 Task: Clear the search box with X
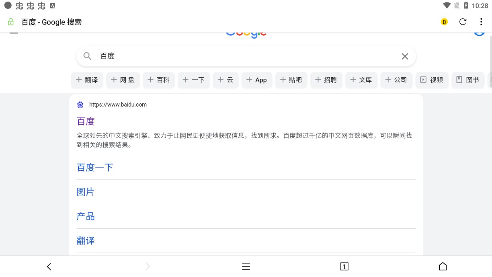tap(405, 56)
